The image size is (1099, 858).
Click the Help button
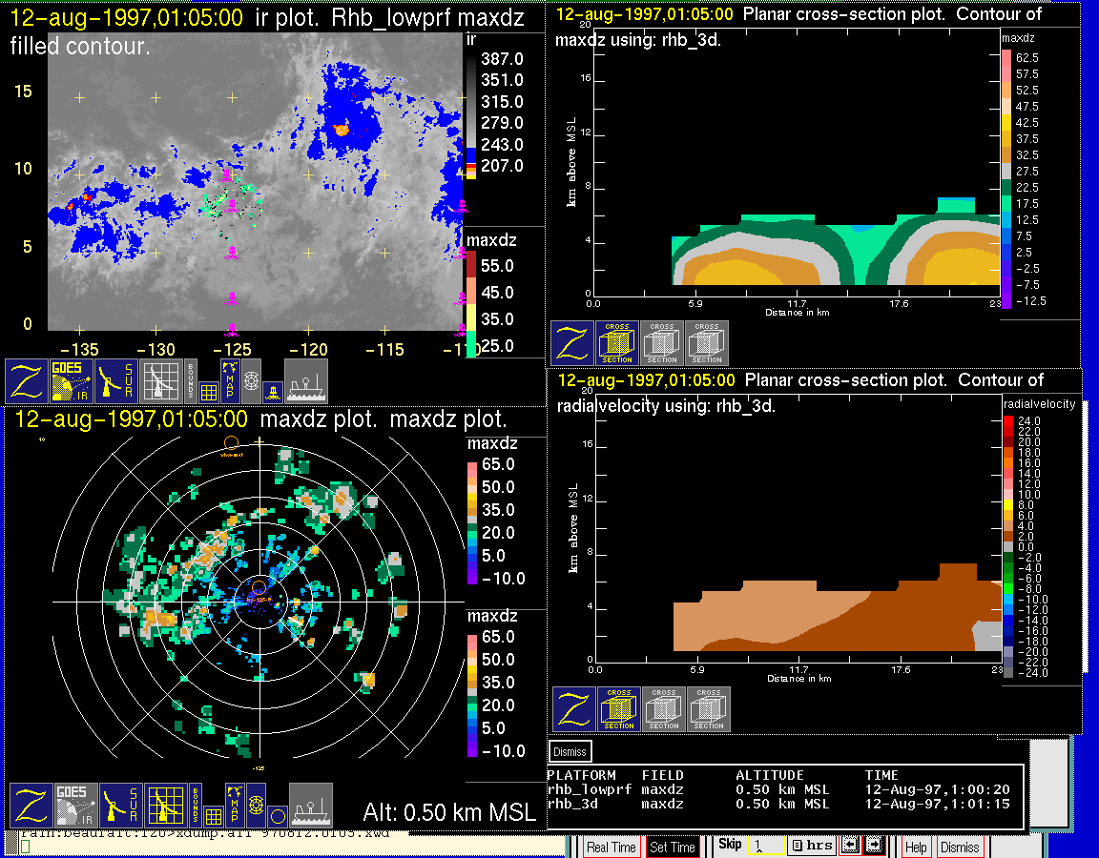916,847
